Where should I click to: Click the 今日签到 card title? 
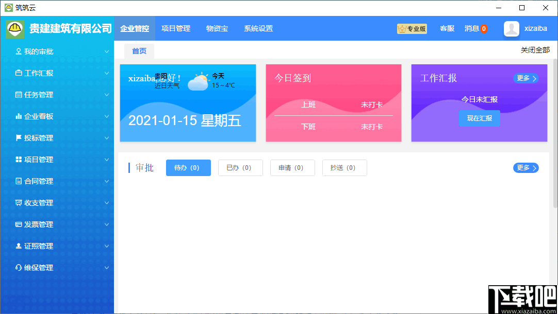click(x=293, y=78)
